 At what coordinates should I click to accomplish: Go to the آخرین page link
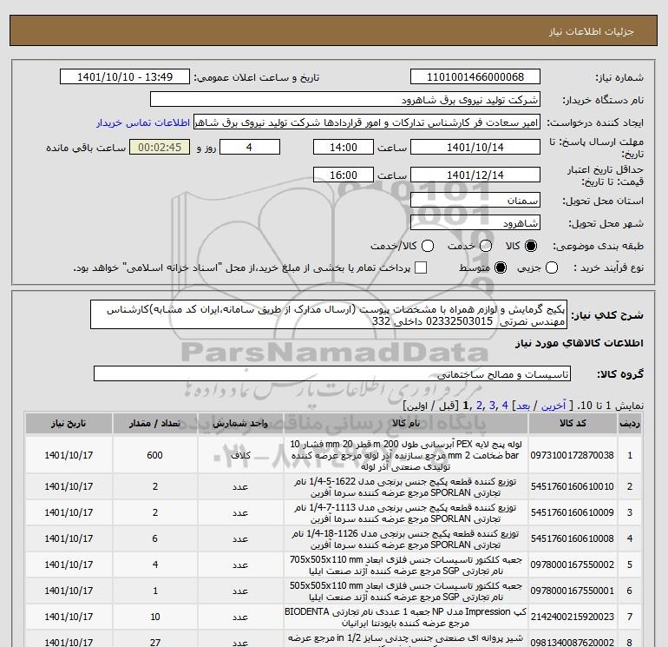tap(553, 406)
